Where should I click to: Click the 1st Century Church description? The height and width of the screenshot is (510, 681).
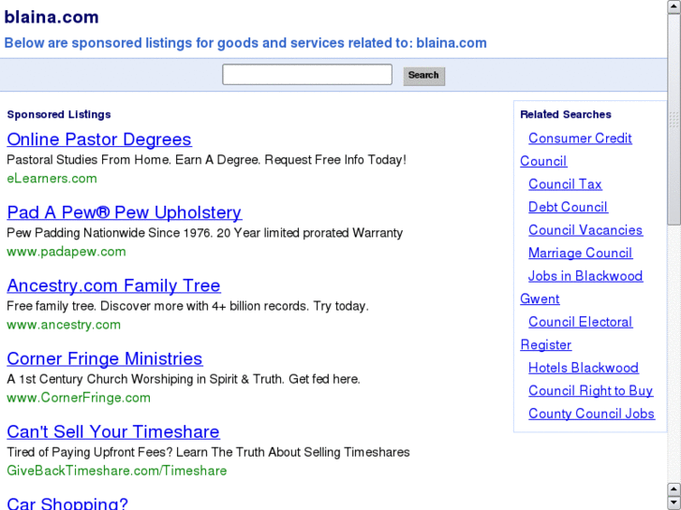(184, 379)
